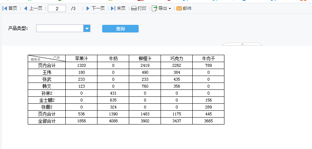The height and width of the screenshot is (149, 312).
Task: Click the 末页 text label
Action: point(121,8)
